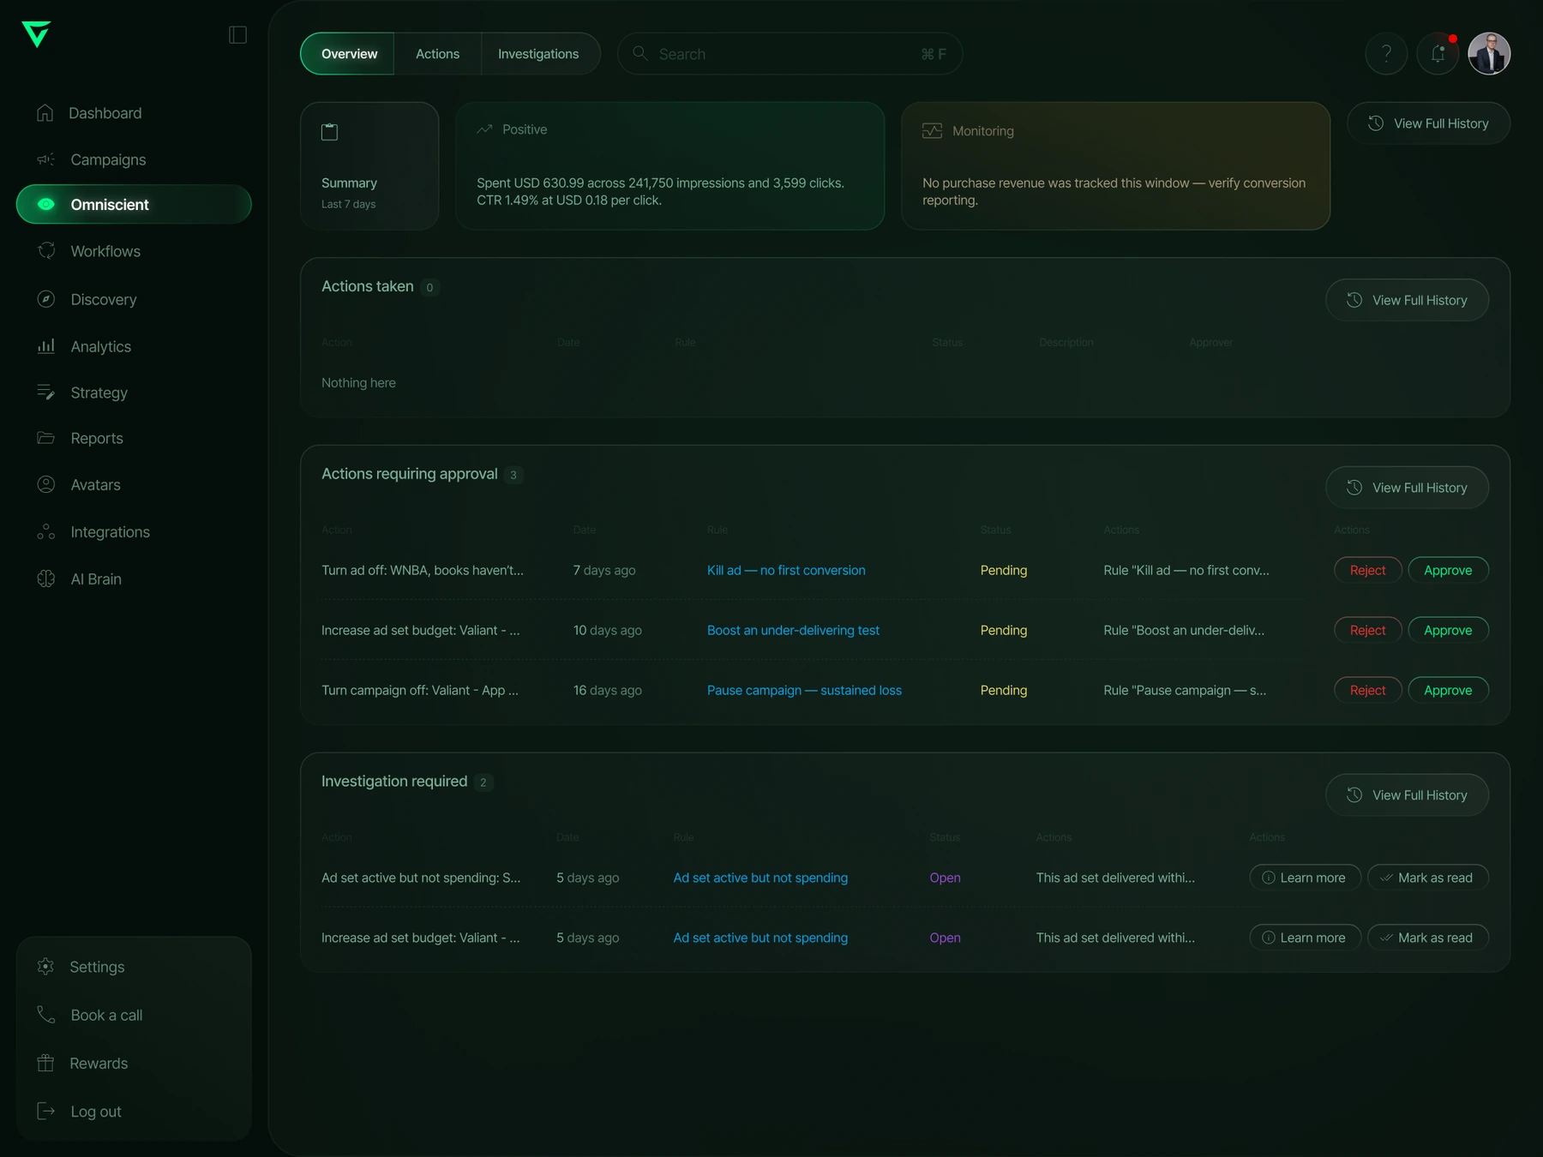1543x1157 pixels.
Task: Reject the Turn campaign off Valiant action
Action: [x=1367, y=690]
